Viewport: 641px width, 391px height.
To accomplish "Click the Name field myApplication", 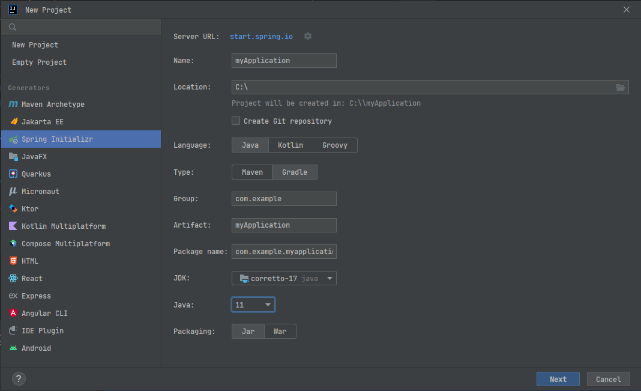I will 284,61.
